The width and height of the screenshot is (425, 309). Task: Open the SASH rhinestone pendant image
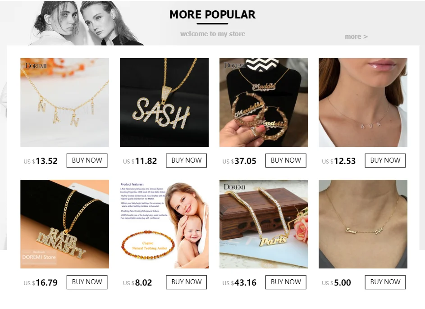click(x=164, y=102)
